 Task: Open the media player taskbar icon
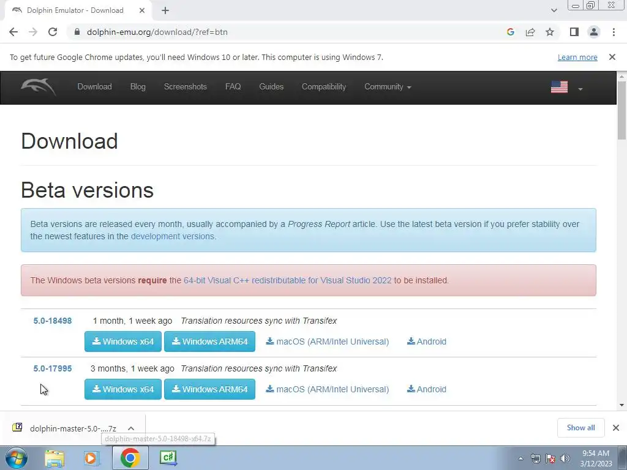[x=91, y=458]
